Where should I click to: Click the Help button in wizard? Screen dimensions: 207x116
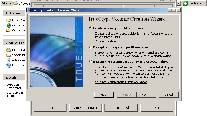click(104, 95)
